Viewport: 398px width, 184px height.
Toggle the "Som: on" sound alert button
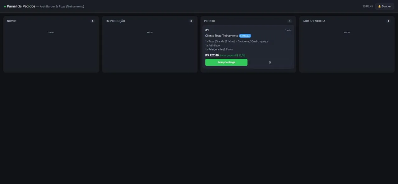384,6
